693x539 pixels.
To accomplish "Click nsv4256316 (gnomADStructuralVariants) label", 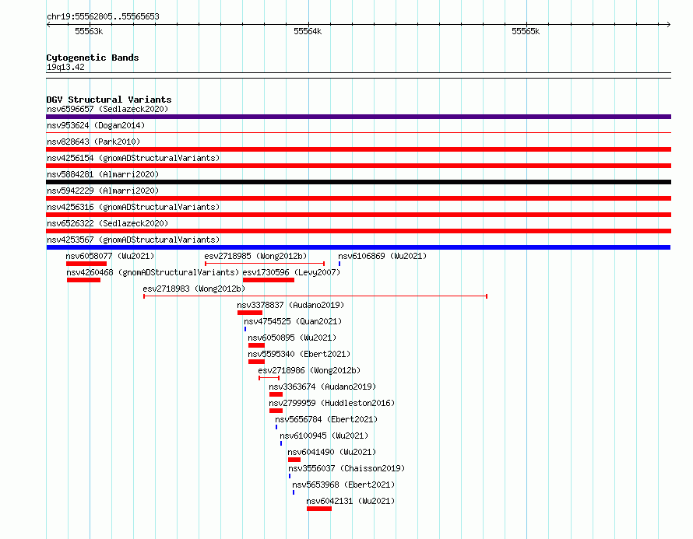I will 133,207.
